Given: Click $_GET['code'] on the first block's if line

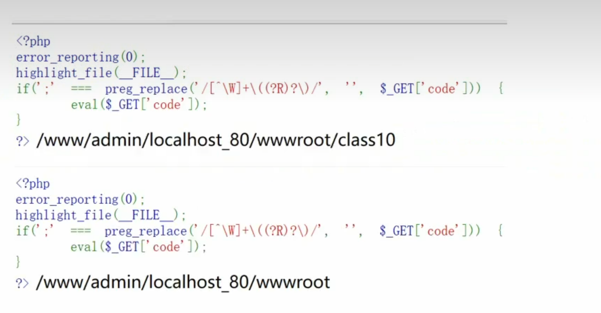Looking at the screenshot, I should point(426,89).
